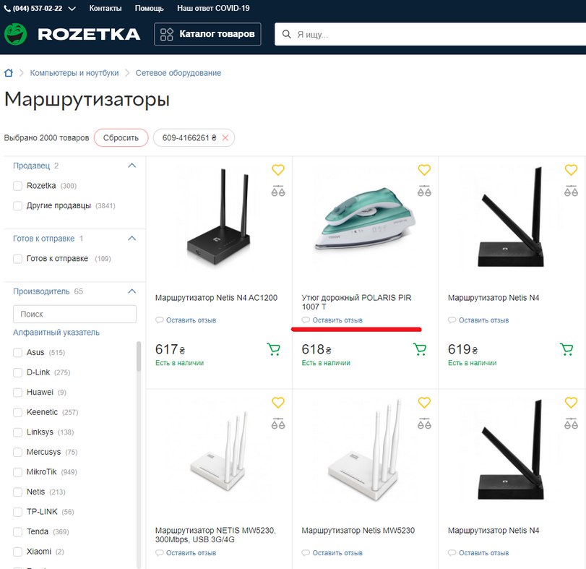Check the Xiaomi manufacturer filter

point(17,552)
